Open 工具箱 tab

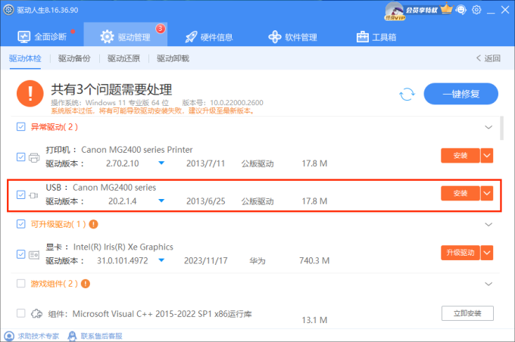click(376, 37)
